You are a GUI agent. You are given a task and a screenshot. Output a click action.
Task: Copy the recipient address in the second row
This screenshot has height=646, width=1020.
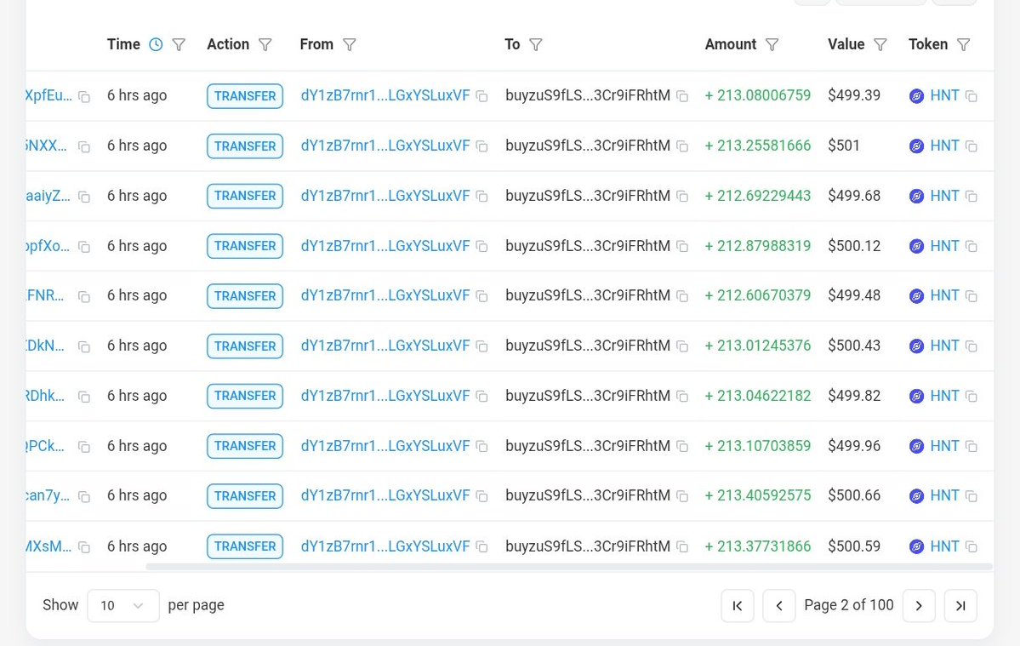coord(682,146)
